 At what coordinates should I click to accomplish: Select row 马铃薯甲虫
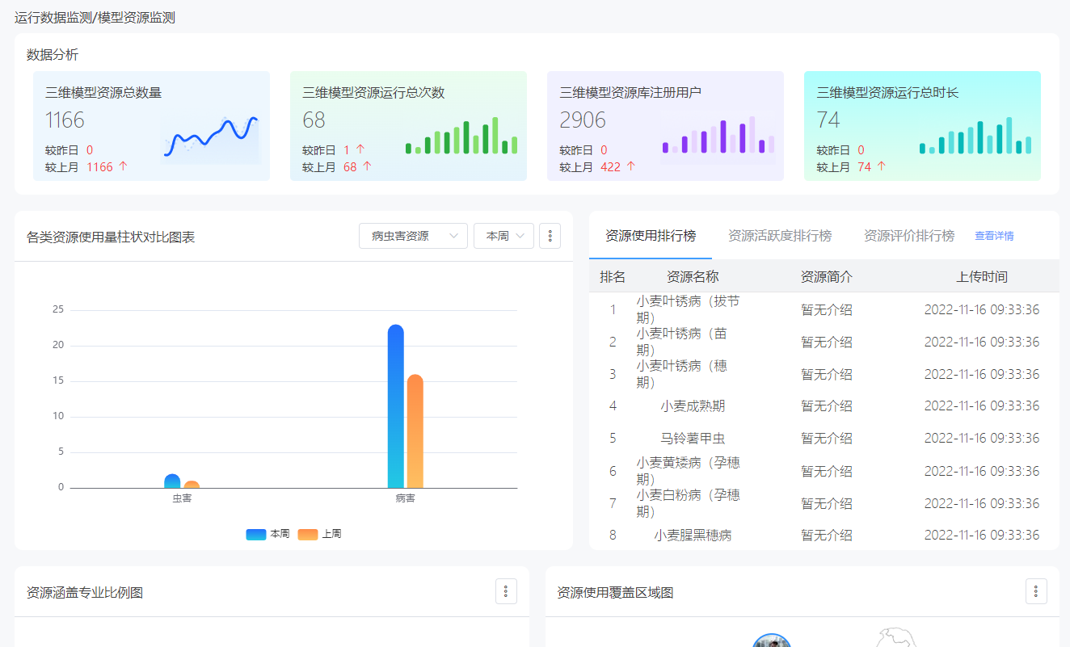click(x=824, y=439)
